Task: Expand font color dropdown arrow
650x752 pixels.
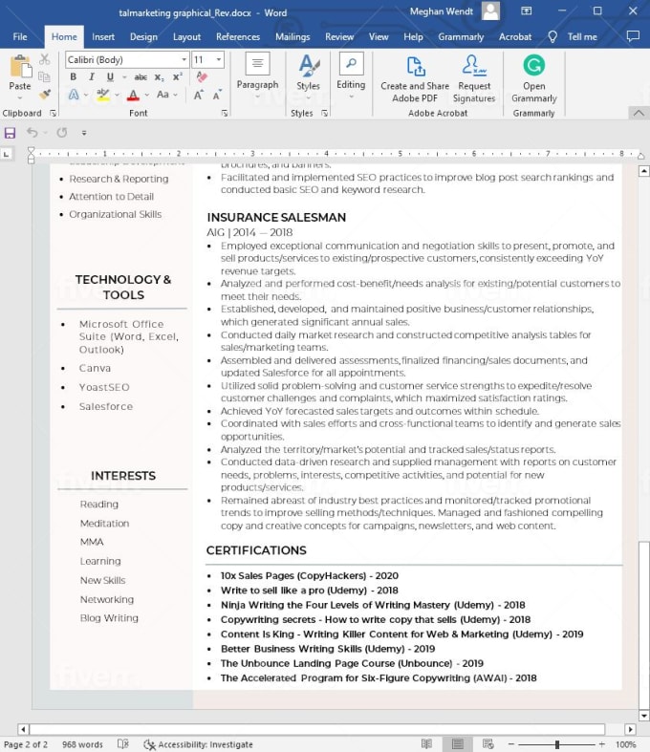Action: click(147, 95)
